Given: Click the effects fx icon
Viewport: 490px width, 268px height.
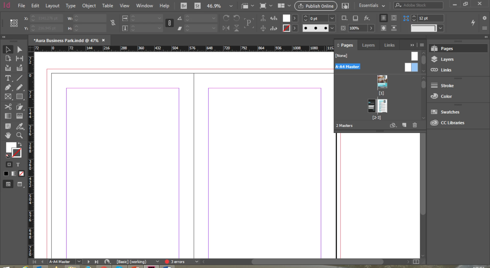Looking at the screenshot, I should coord(367,18).
